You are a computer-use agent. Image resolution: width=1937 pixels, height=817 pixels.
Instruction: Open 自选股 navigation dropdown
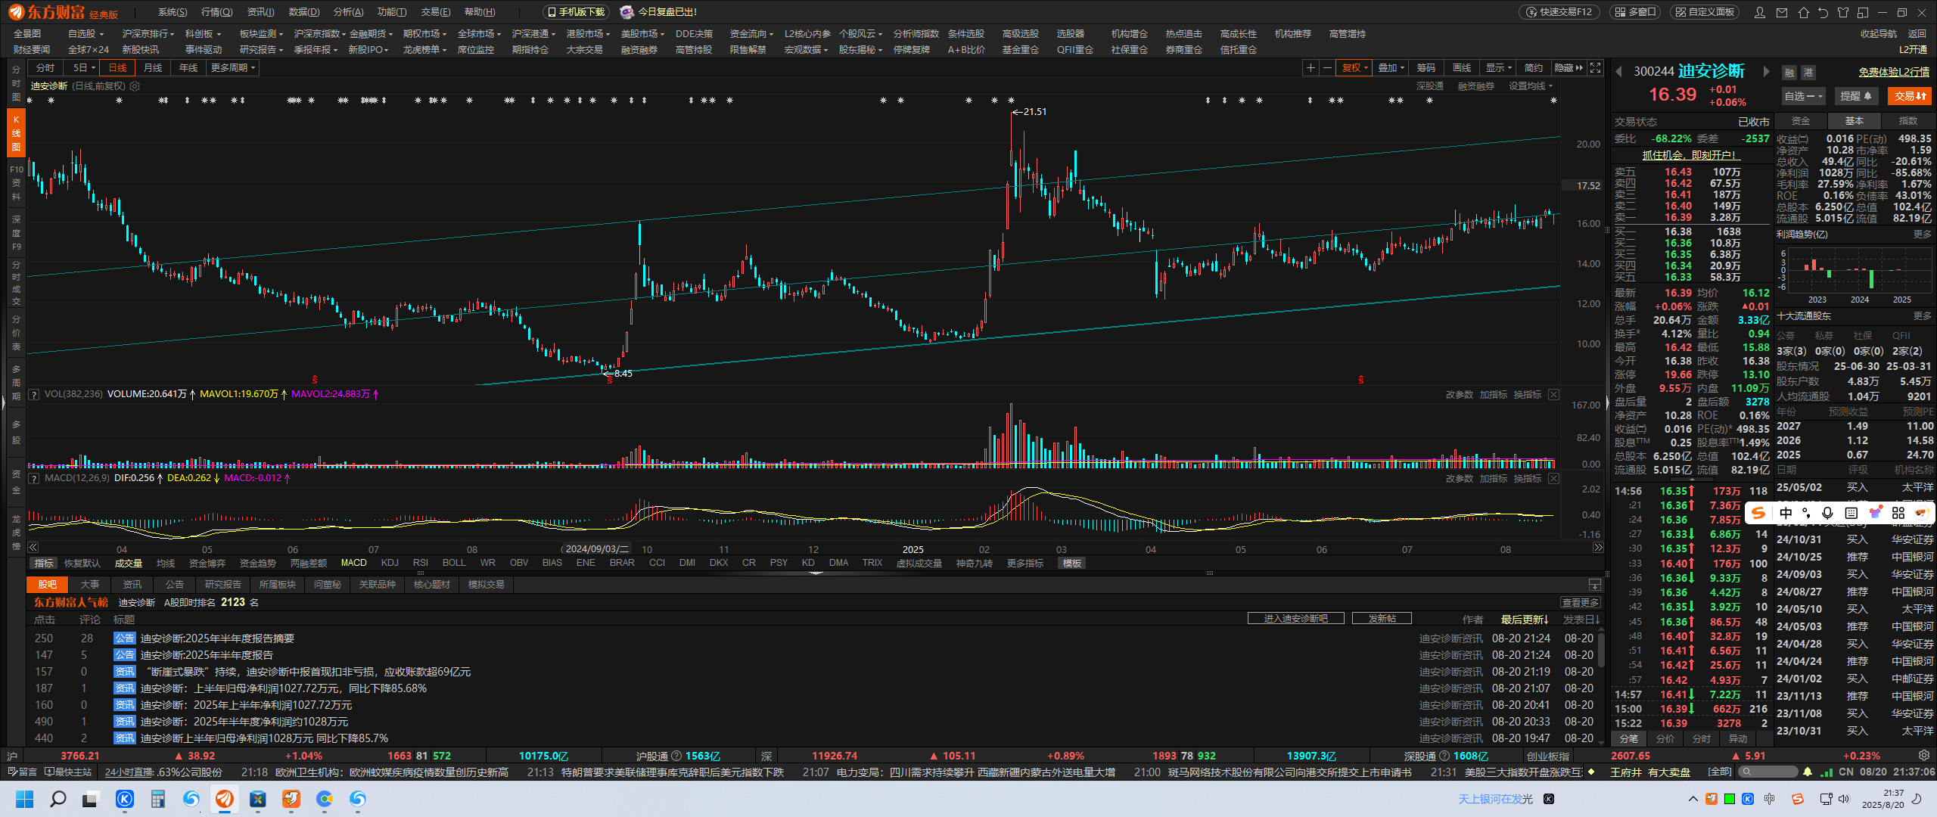(x=86, y=34)
